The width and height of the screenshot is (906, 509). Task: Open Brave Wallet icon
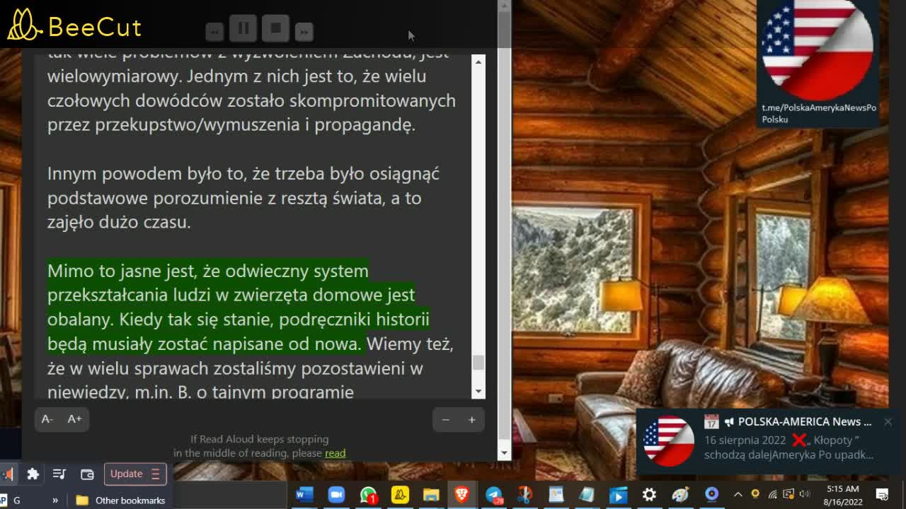pos(87,474)
